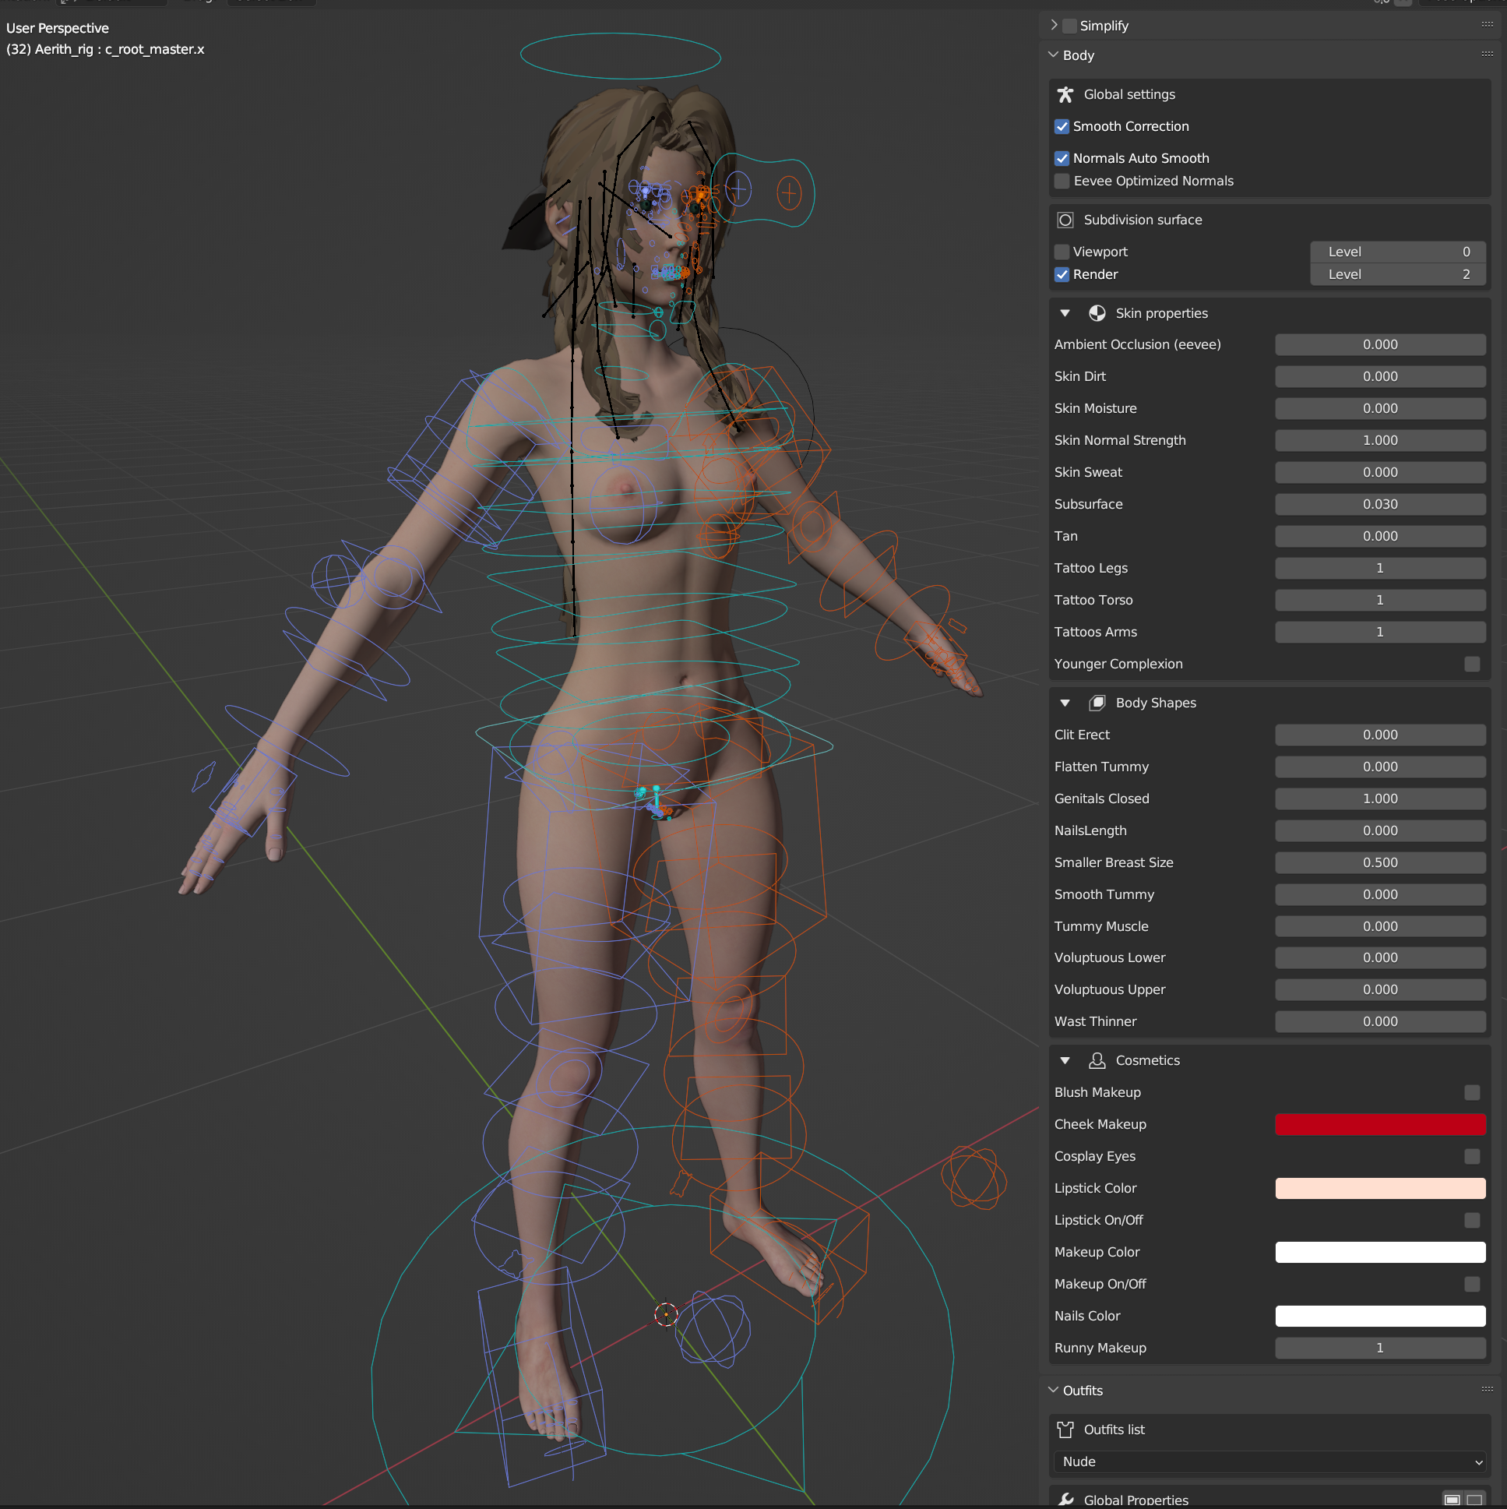This screenshot has width=1507, height=1509.
Task: Enable Cosplay Eyes option
Action: click(1472, 1157)
